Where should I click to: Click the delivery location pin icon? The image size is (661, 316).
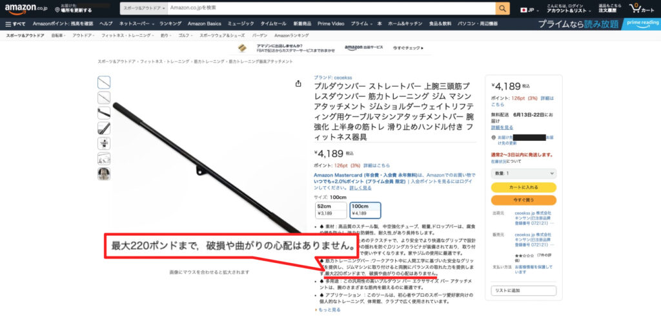(x=57, y=10)
